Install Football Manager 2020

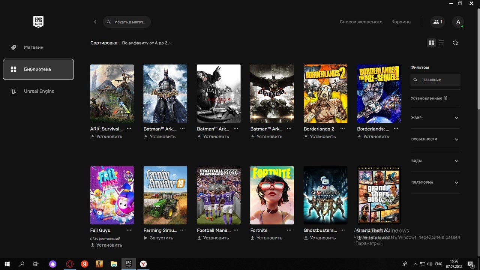213,238
